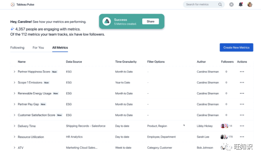The image size is (261, 158).
Task: Open actions menu for Delivery Time
Action: (242, 126)
